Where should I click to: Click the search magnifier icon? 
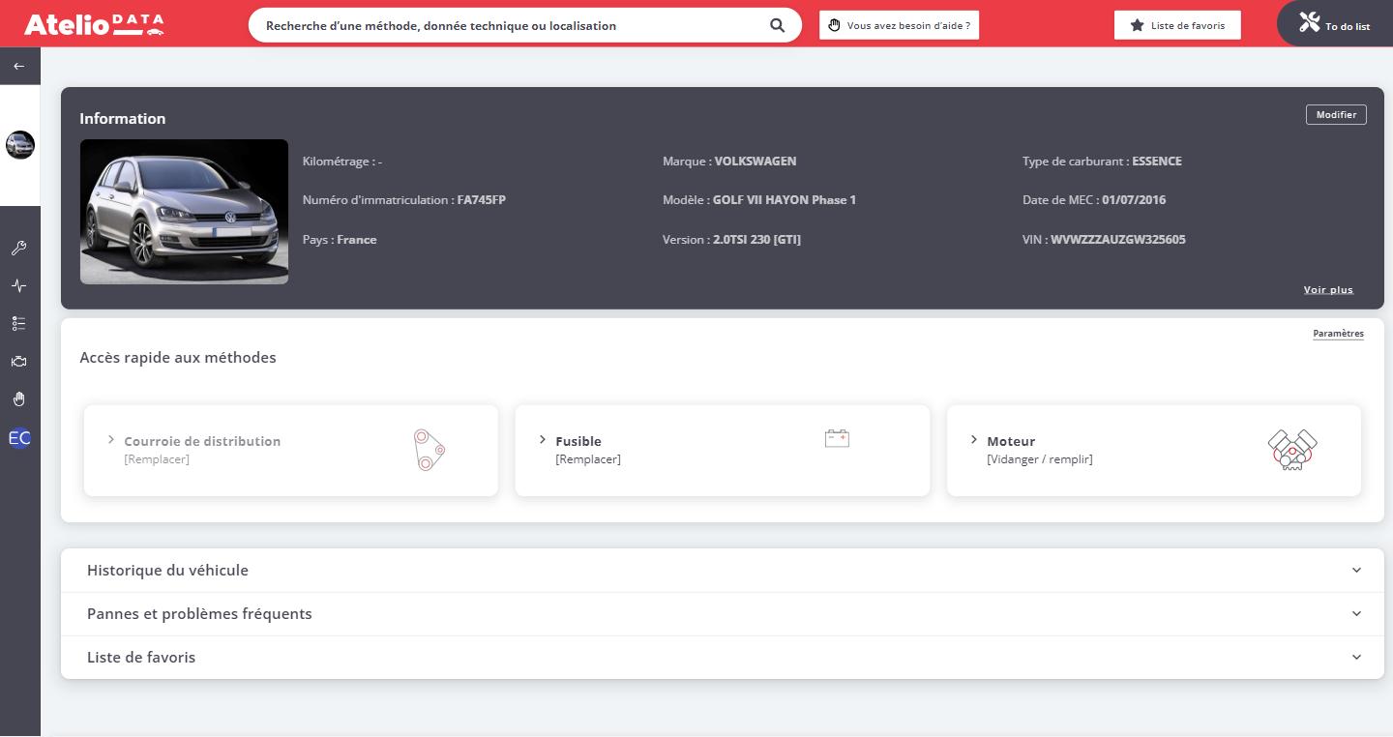coord(777,26)
